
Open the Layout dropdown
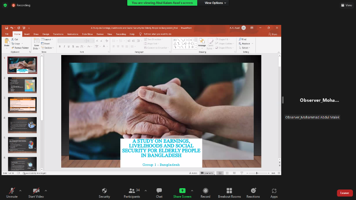pyautogui.click(x=47, y=39)
